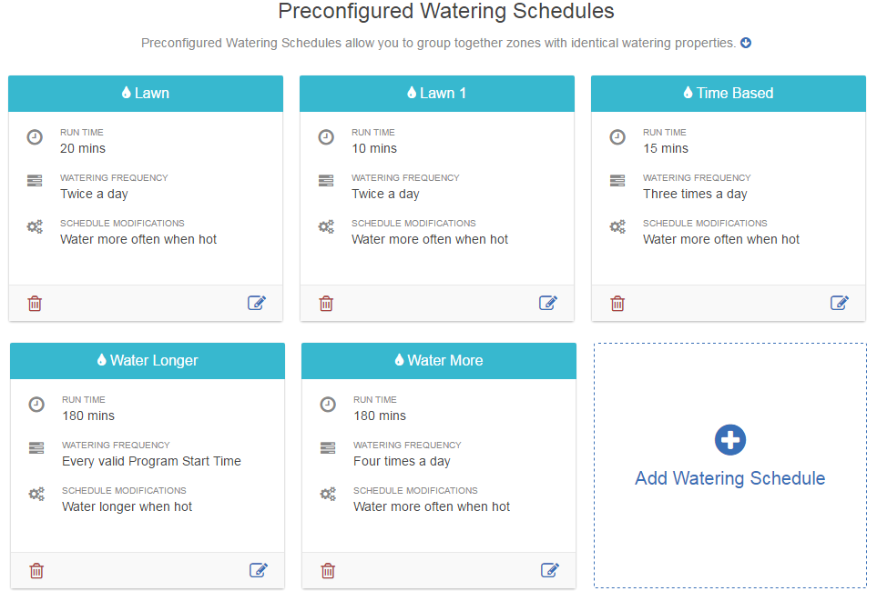Viewport: 877px width, 591px height.
Task: Edit the Lawn 1 schedule
Action: (x=548, y=303)
